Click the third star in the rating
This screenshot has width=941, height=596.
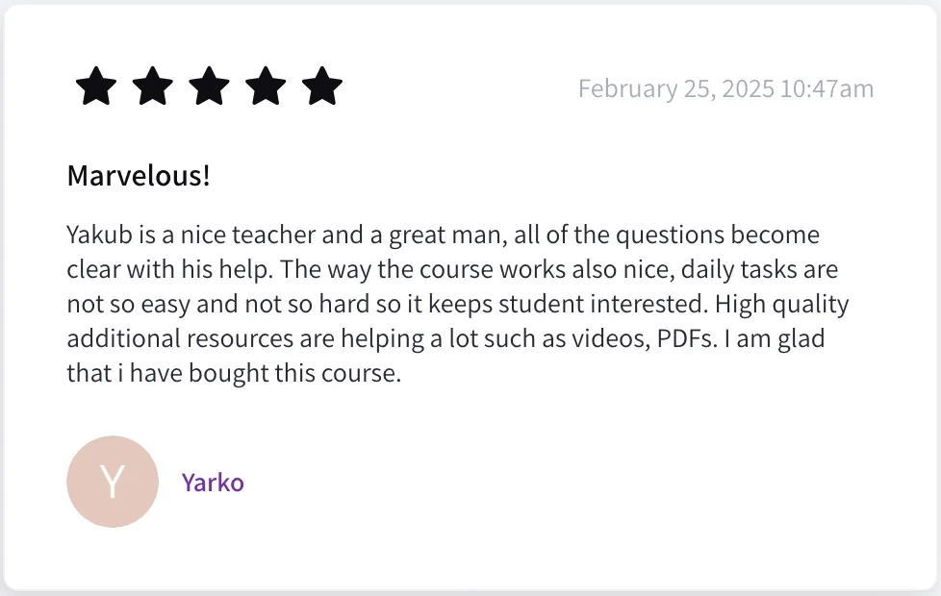pos(209,86)
